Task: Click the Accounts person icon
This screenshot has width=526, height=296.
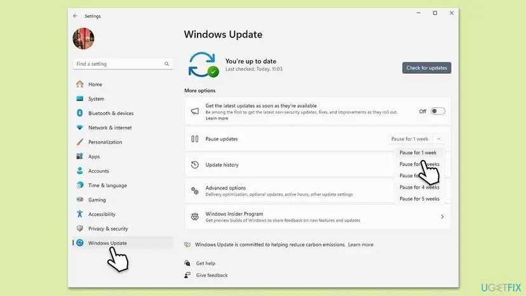Action: click(x=79, y=171)
